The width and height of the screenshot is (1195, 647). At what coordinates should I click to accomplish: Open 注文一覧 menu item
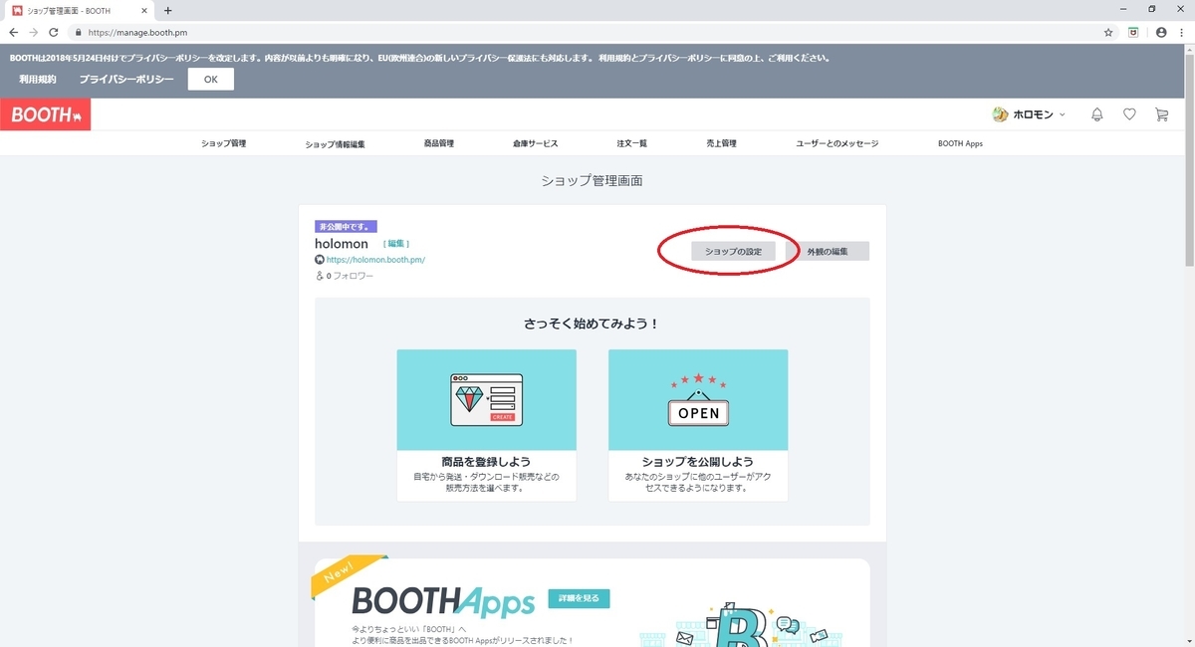tap(632, 144)
